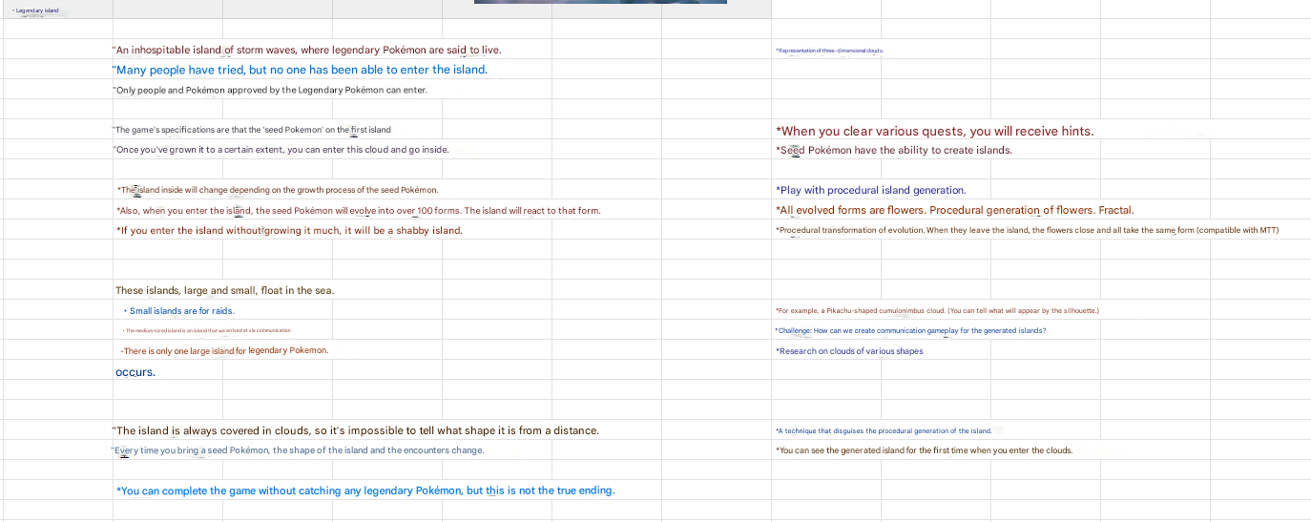Viewport: 1311px width, 522px height.
Task: Select 'Representation of three-dimensional clouds' note
Action: [x=830, y=50]
